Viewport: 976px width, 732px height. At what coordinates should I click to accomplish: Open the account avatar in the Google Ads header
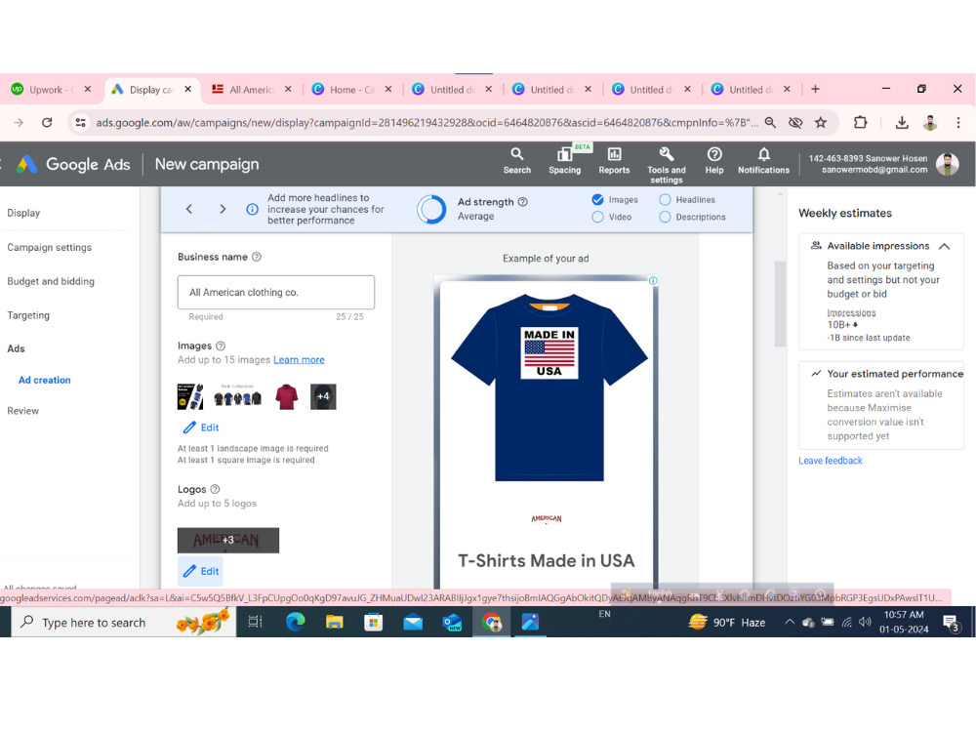[x=948, y=164]
